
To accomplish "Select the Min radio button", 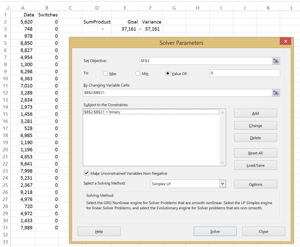I will (x=138, y=73).
